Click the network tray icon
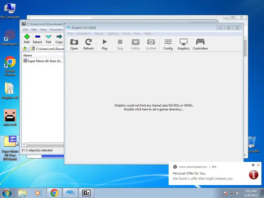The height and width of the screenshot is (198, 264). (x=232, y=193)
